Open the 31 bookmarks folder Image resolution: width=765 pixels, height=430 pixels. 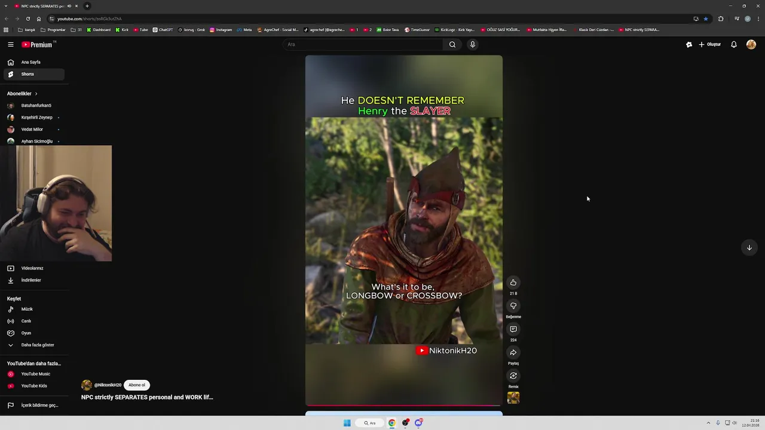coord(76,30)
